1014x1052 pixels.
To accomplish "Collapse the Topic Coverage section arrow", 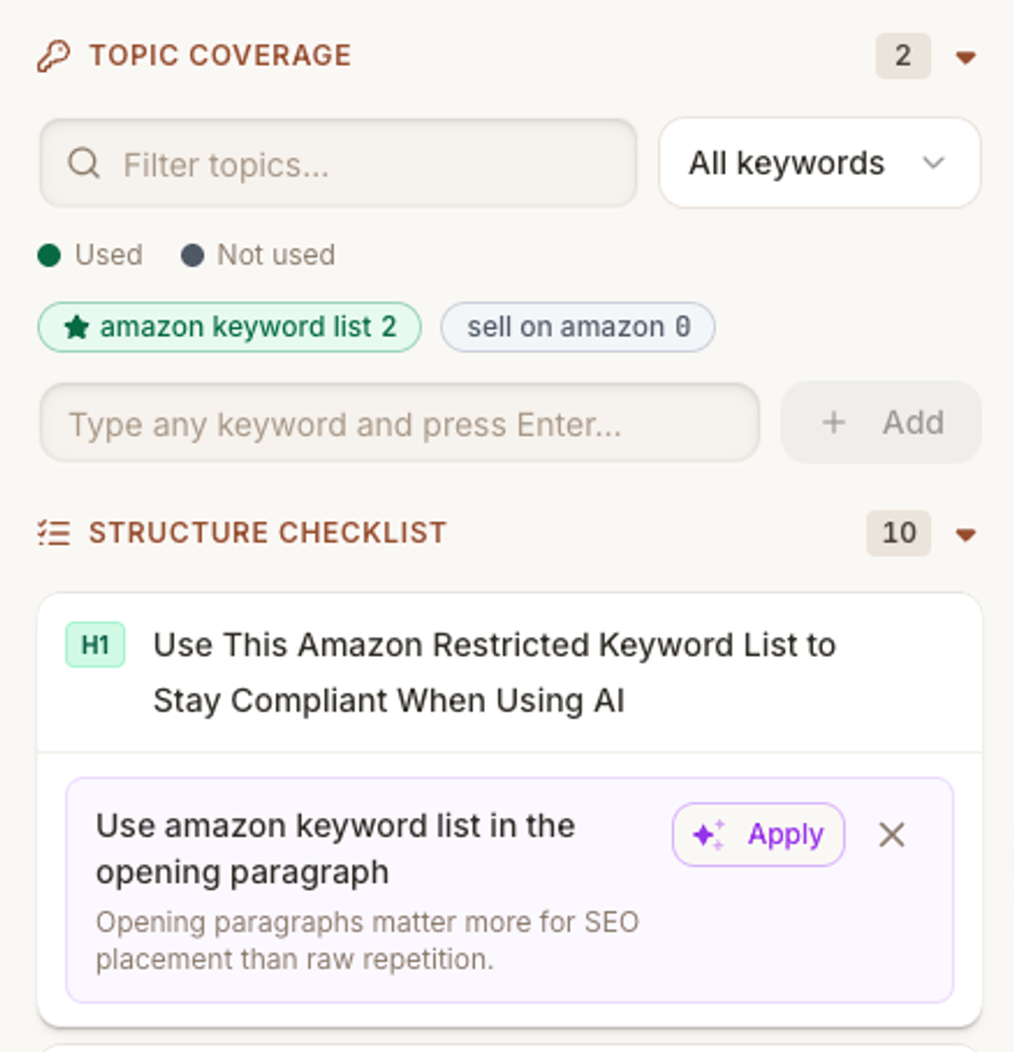I will pyautogui.click(x=966, y=58).
